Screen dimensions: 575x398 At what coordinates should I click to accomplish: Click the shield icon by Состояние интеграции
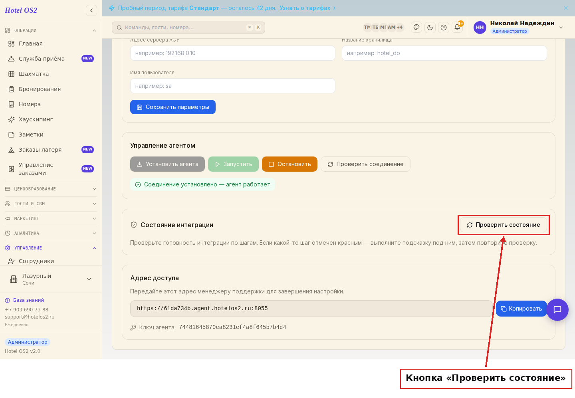134,225
